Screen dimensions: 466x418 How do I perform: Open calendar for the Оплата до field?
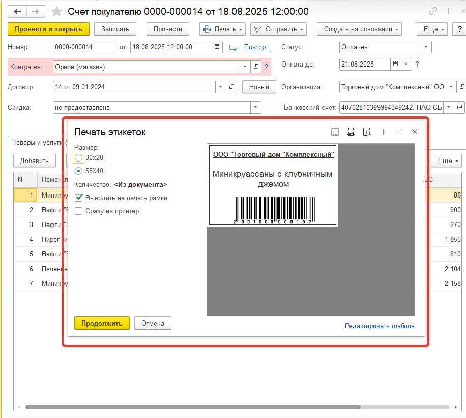[x=395, y=64]
